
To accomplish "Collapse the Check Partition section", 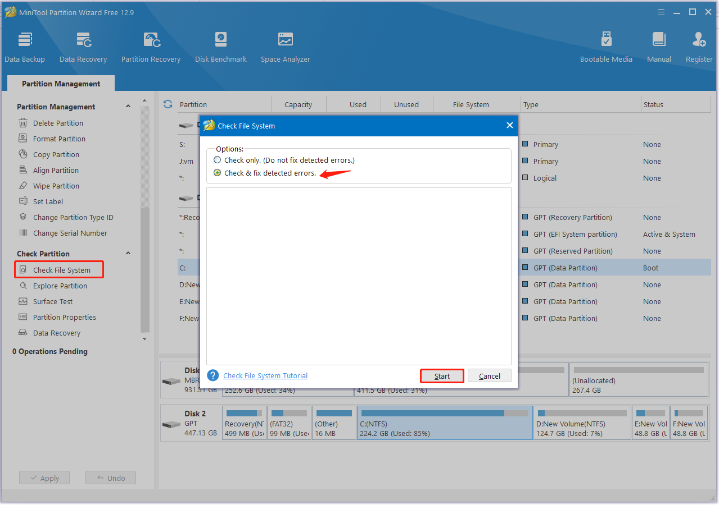I will coord(128,254).
